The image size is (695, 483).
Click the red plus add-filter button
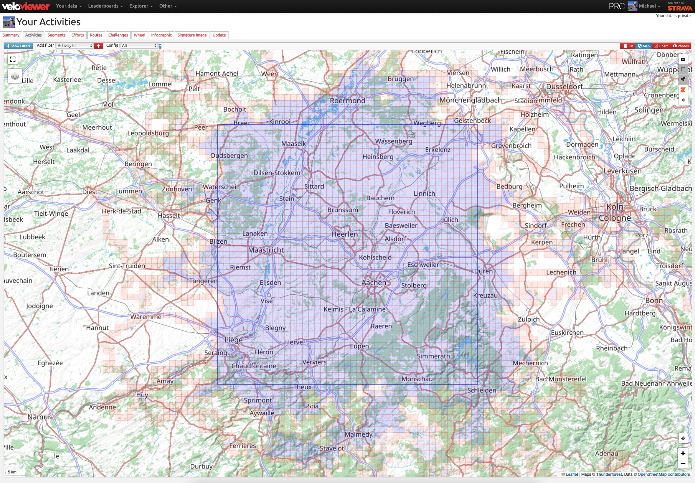click(99, 46)
